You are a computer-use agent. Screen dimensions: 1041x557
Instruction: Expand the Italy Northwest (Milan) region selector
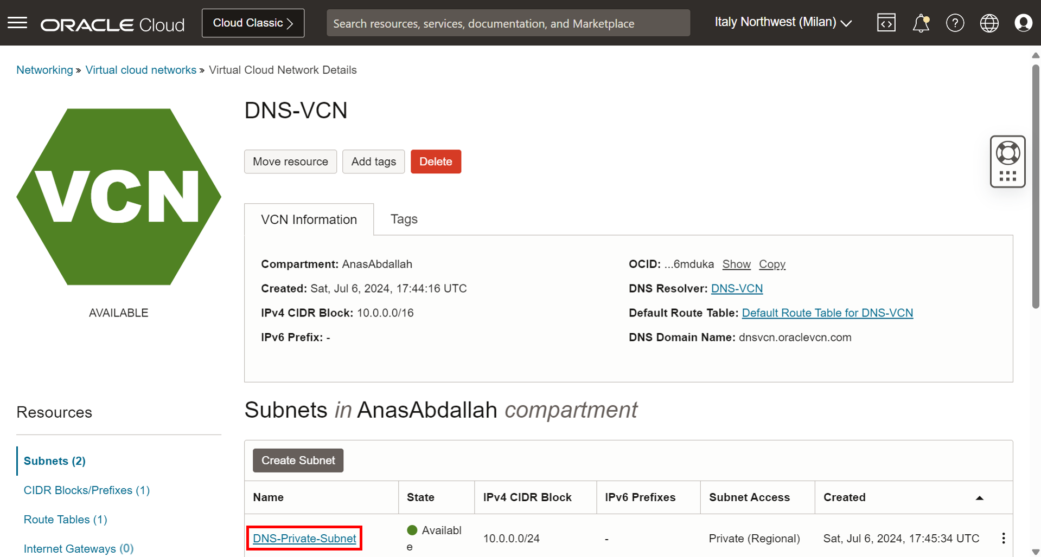783,22
